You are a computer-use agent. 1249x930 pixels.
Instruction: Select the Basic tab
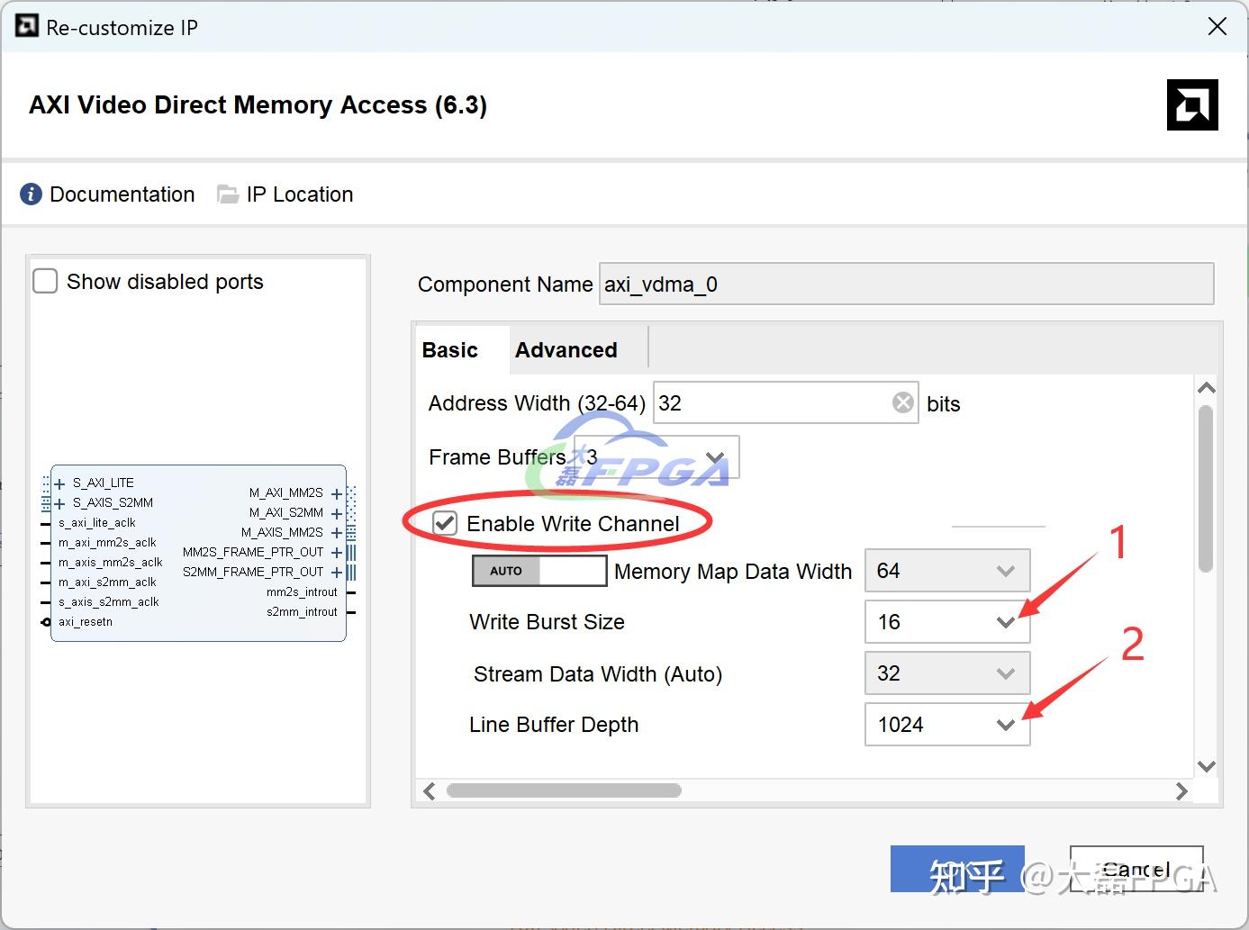[x=449, y=350]
